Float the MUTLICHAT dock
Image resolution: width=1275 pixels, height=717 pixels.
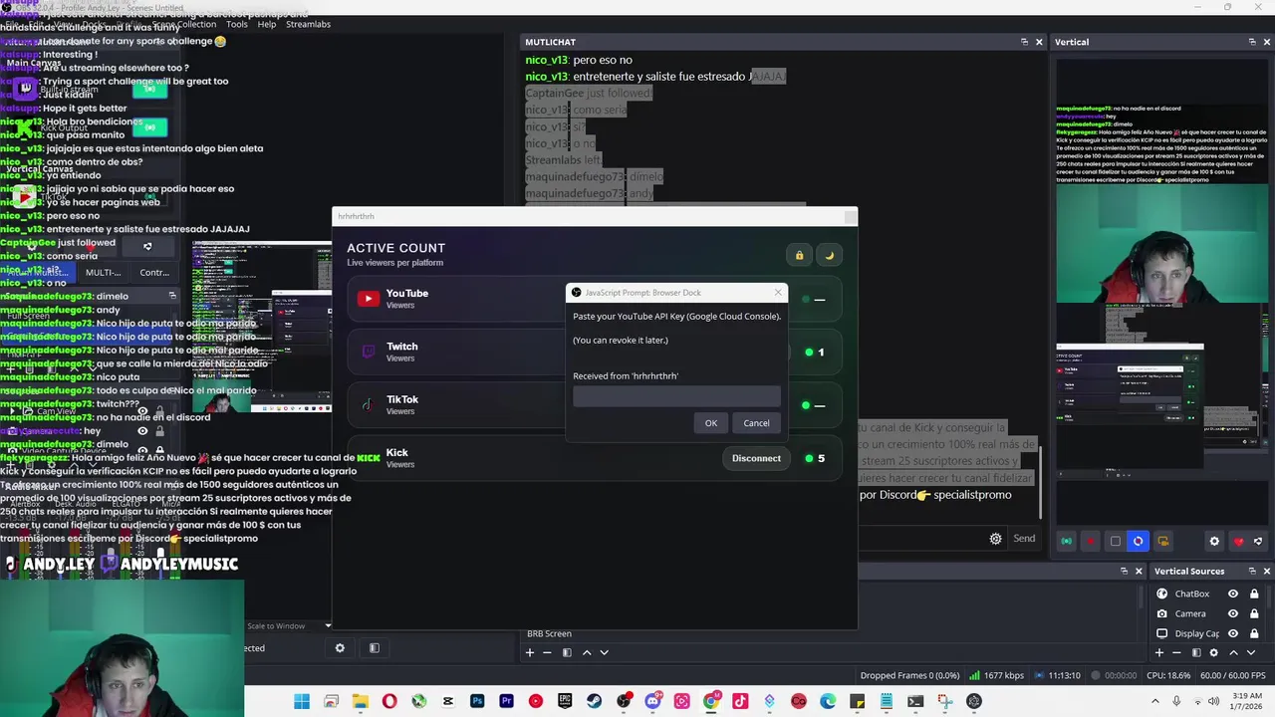[x=1024, y=42]
